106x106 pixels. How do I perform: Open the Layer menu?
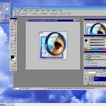tap(31, 11)
